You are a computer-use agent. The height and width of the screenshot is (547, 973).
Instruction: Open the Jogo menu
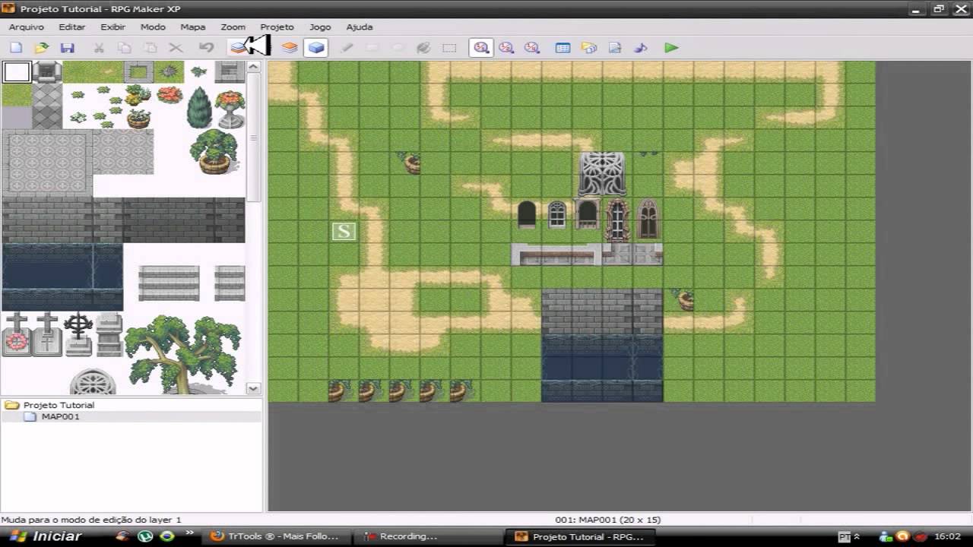coord(320,27)
